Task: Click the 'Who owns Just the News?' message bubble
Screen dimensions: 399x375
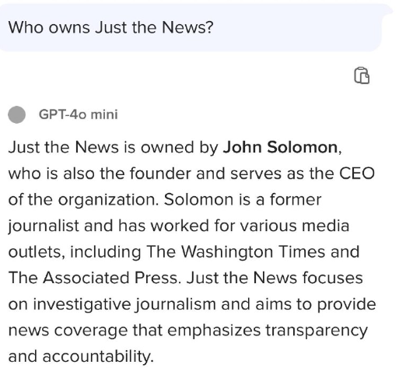Action: coord(191,28)
